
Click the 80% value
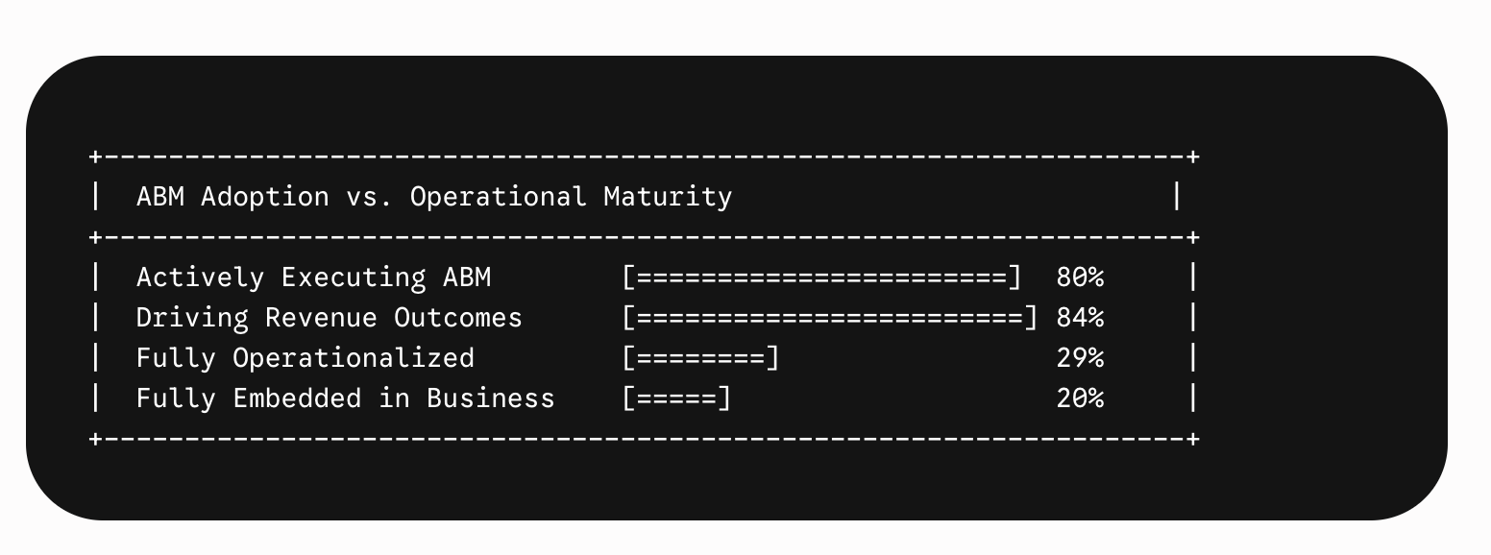[1080, 277]
